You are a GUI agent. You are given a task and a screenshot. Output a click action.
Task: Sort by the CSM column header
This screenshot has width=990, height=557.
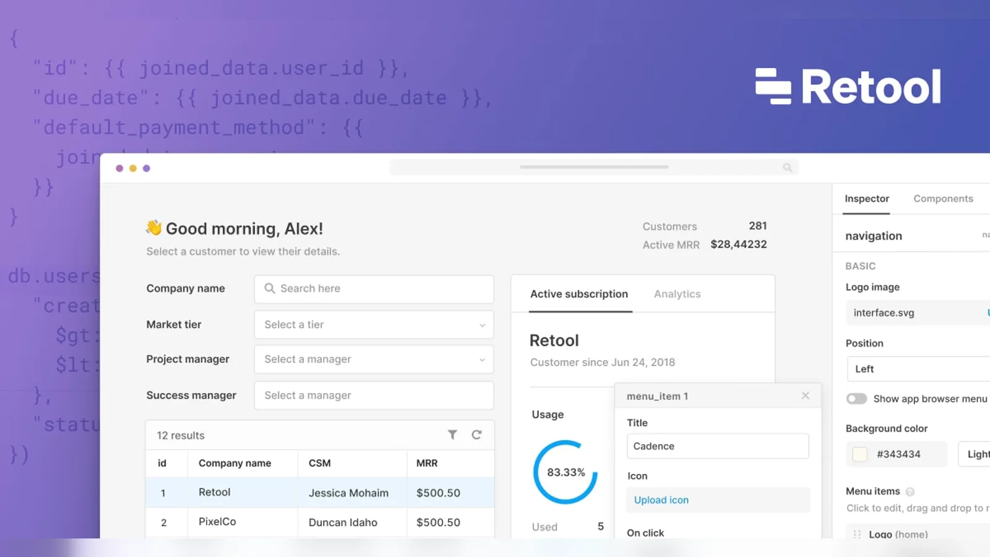click(319, 463)
